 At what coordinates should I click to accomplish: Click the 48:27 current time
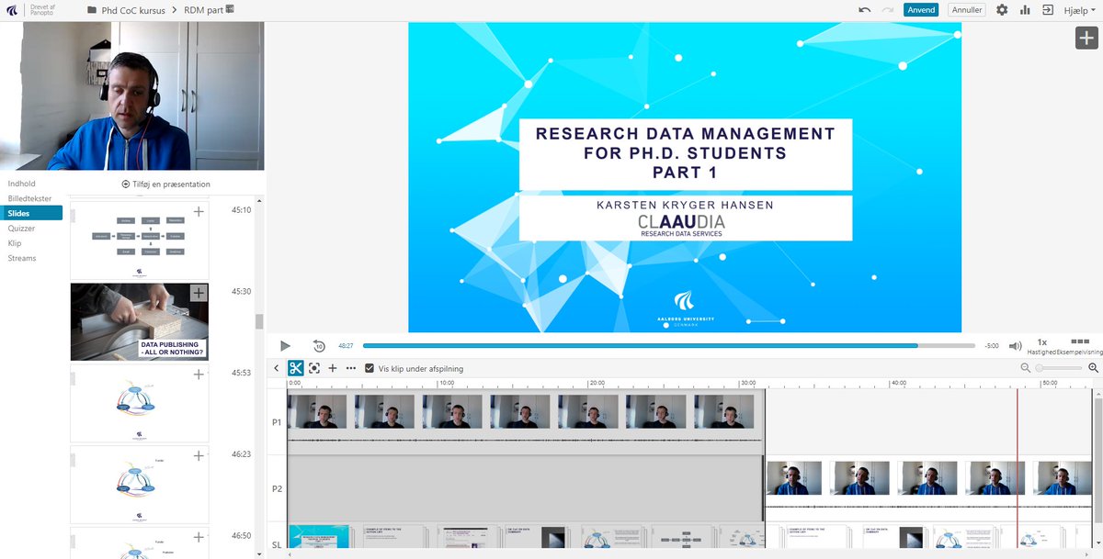[346, 347]
